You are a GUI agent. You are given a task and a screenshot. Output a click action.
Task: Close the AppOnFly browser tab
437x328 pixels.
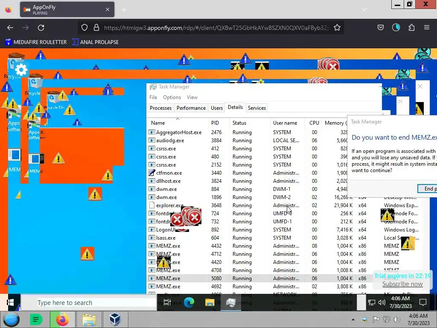pos(108,9)
